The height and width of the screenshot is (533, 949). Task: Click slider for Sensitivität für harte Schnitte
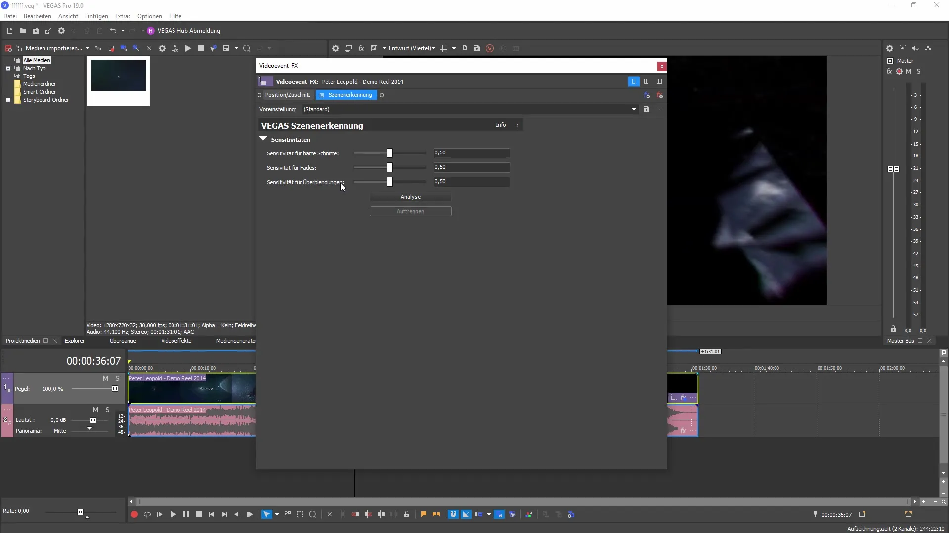point(389,153)
